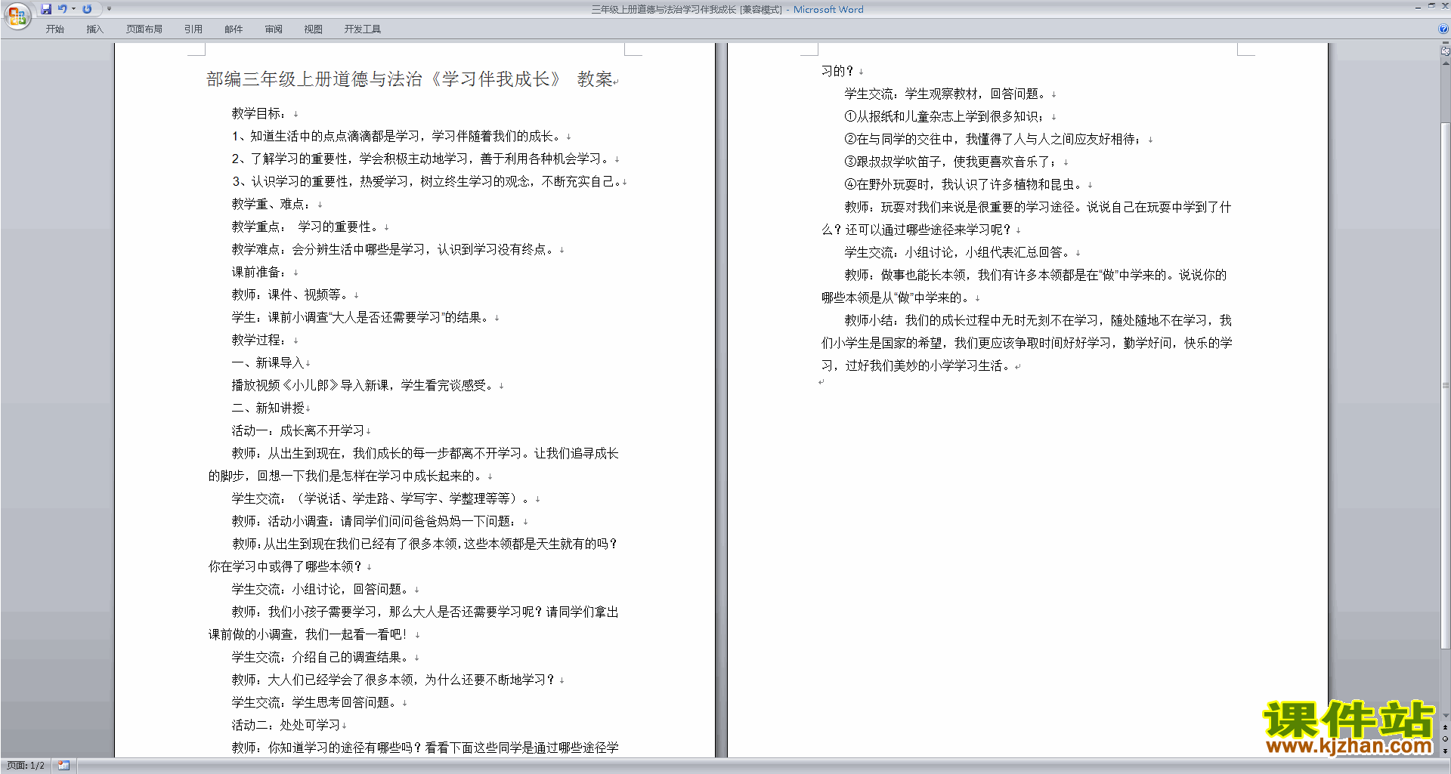Open Select Browse Object button
1451x774 pixels.
pyautogui.click(x=1445, y=739)
